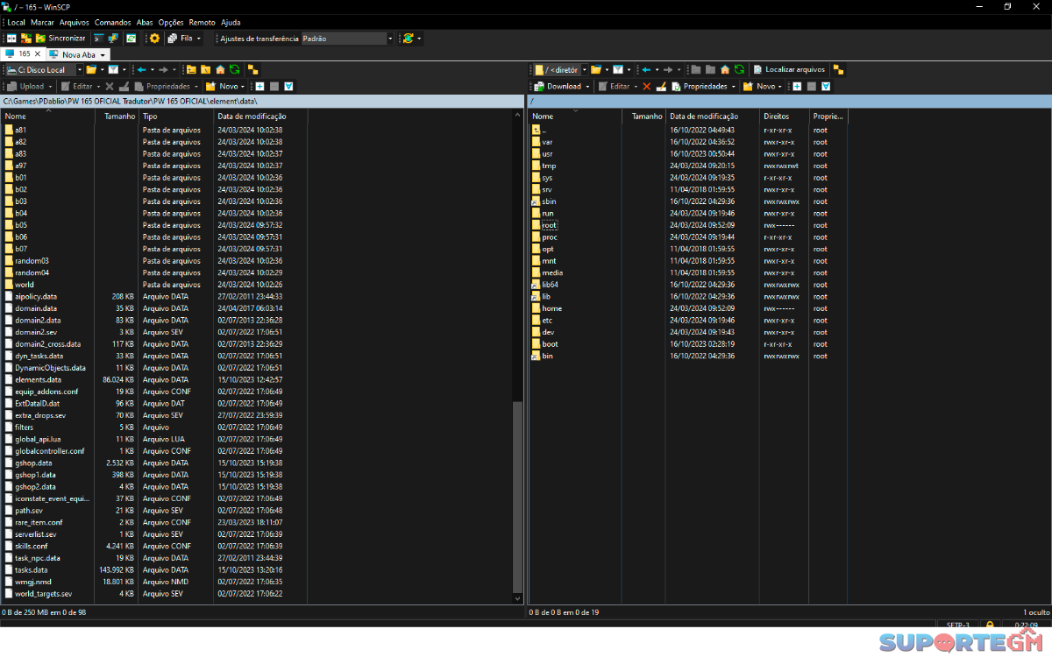Click the Fila queue button

180,39
